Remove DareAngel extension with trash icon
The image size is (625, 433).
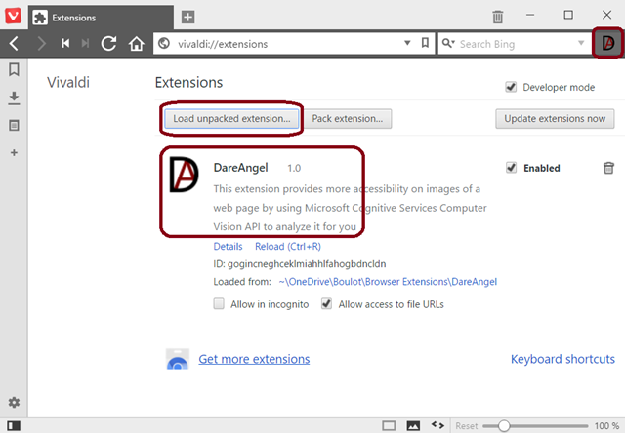coord(608,168)
